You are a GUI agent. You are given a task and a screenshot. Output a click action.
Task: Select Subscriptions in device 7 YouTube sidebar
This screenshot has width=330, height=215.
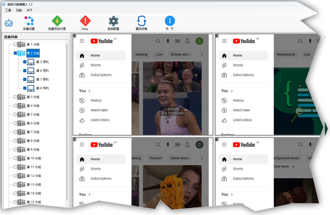point(101,178)
